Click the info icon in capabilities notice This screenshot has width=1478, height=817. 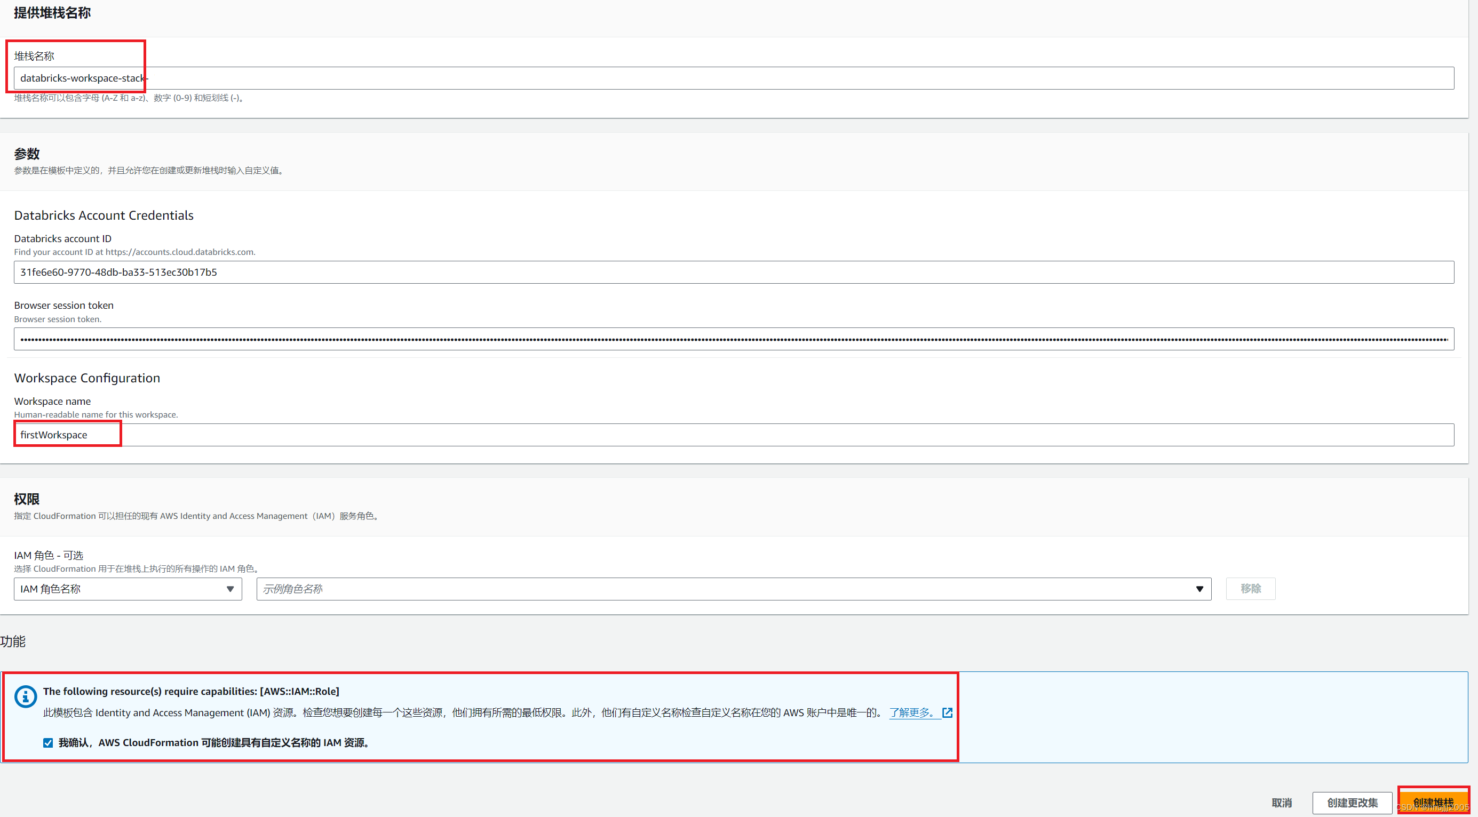click(25, 696)
